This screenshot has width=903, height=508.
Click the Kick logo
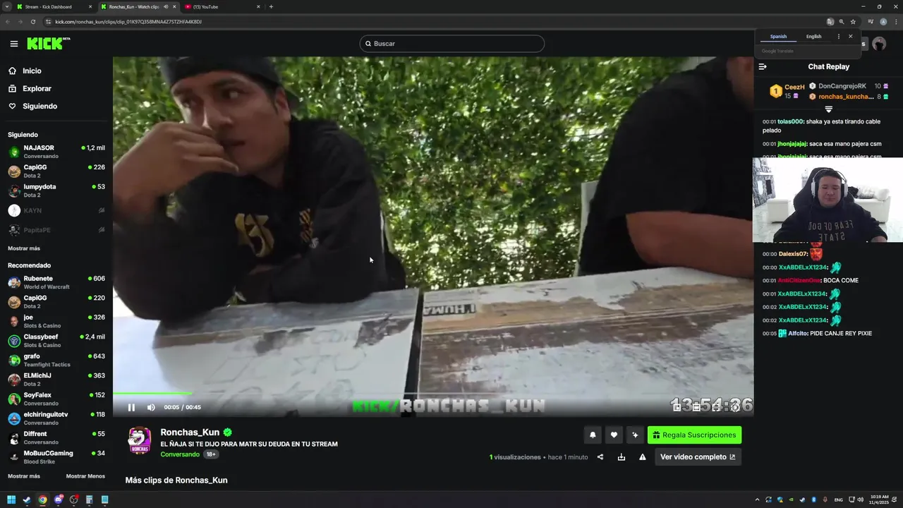click(48, 44)
